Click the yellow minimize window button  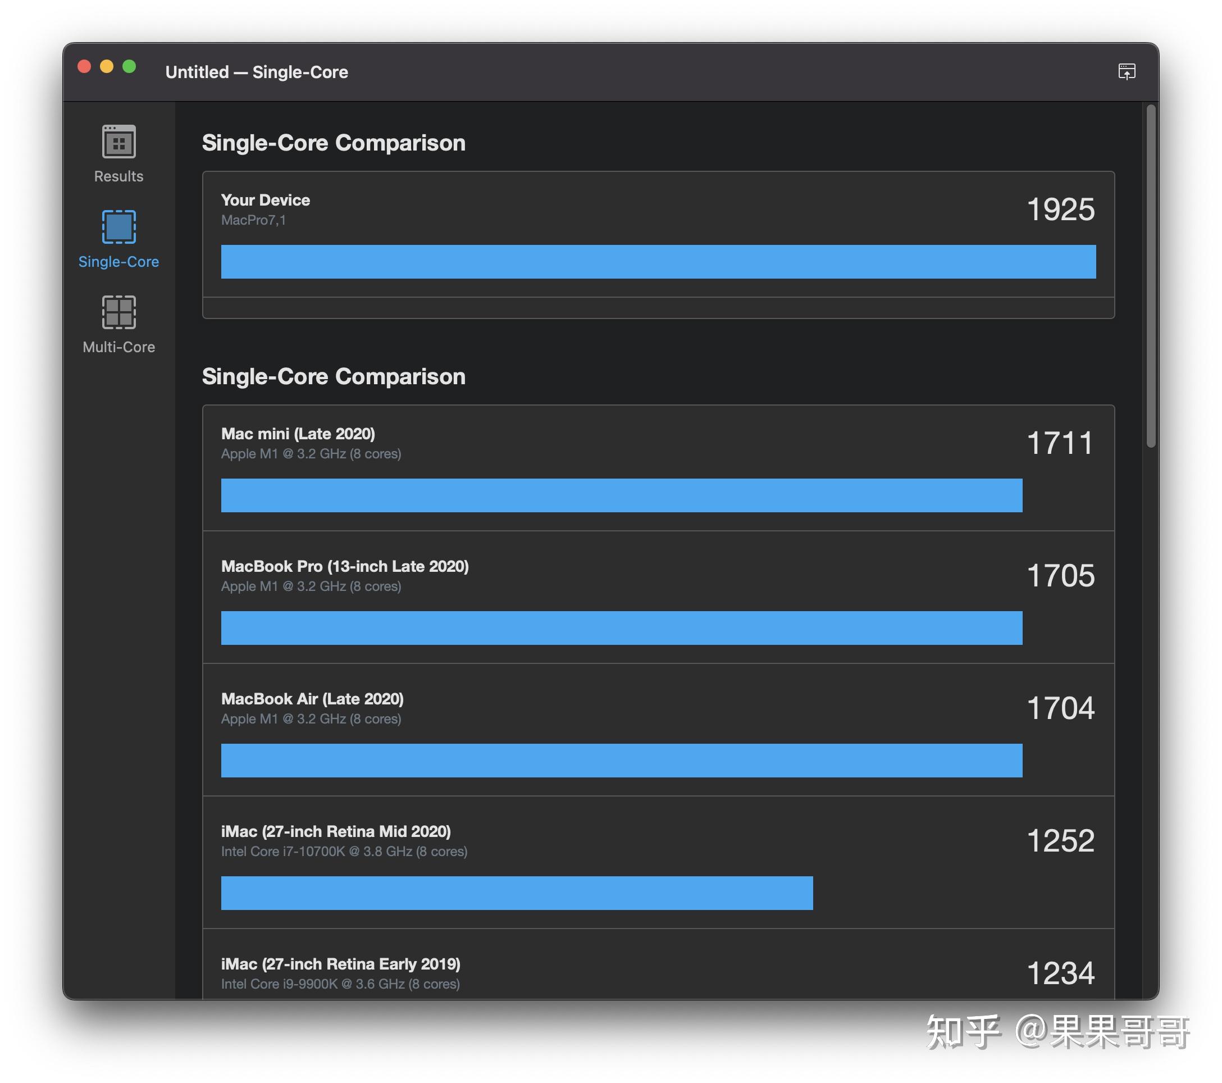tap(106, 66)
